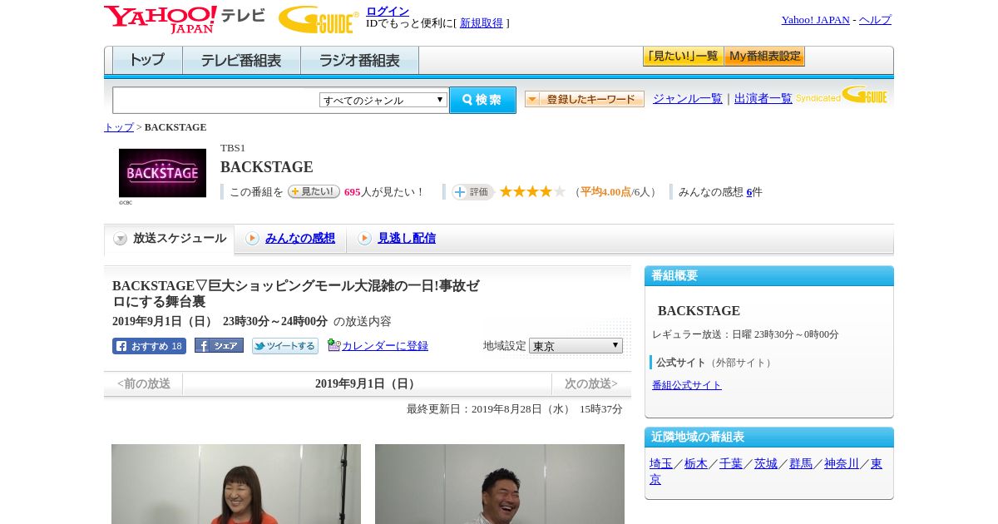Click the 評価 plus rating button

(472, 192)
